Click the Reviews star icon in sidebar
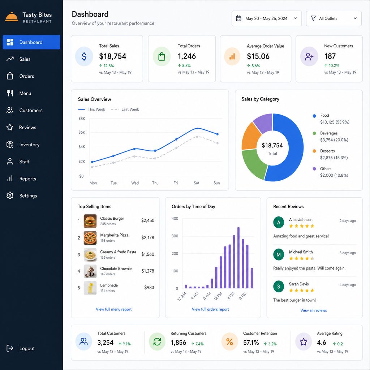The width and height of the screenshot is (370, 370). (x=10, y=127)
